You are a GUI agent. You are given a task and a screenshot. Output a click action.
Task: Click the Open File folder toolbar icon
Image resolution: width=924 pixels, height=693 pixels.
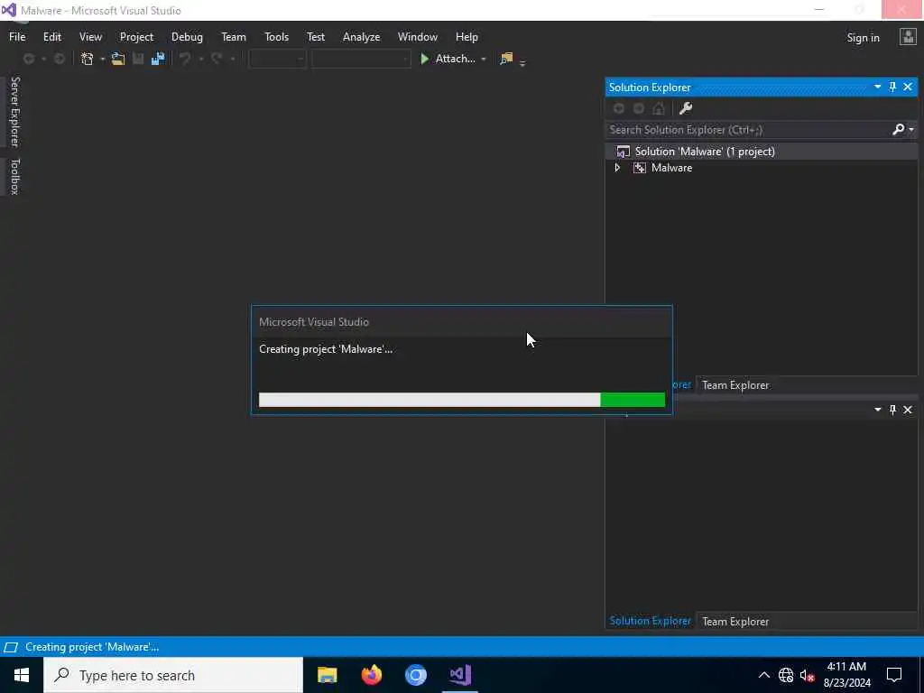118,59
